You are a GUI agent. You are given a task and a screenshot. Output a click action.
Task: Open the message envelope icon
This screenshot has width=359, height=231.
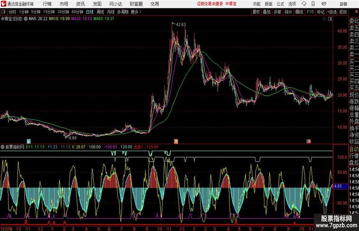pyautogui.click(x=324, y=4)
